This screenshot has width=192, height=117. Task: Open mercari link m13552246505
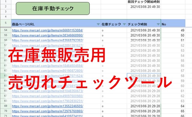click(47, 106)
